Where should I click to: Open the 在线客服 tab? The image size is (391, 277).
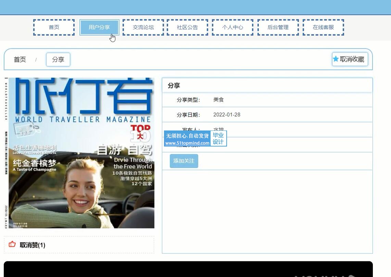point(324,27)
